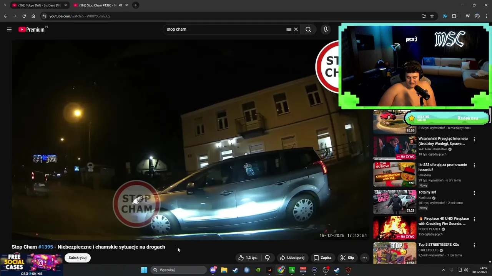Click 'Ile $$$ oferują za promowanie hazardu?' thumbnail
The image size is (492, 276).
pos(395,174)
